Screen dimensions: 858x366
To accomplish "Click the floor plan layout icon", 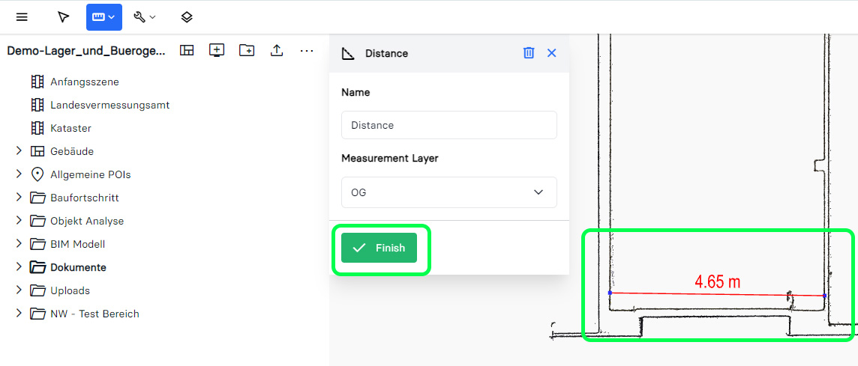I will pos(187,50).
